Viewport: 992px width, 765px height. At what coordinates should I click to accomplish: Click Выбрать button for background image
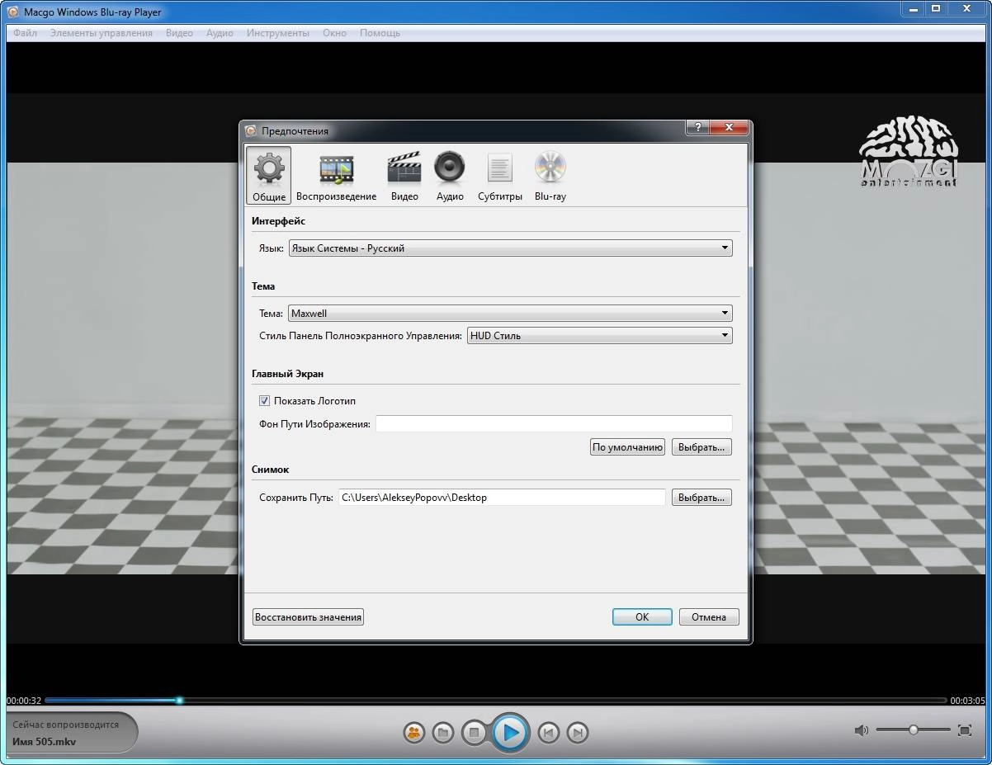(701, 447)
